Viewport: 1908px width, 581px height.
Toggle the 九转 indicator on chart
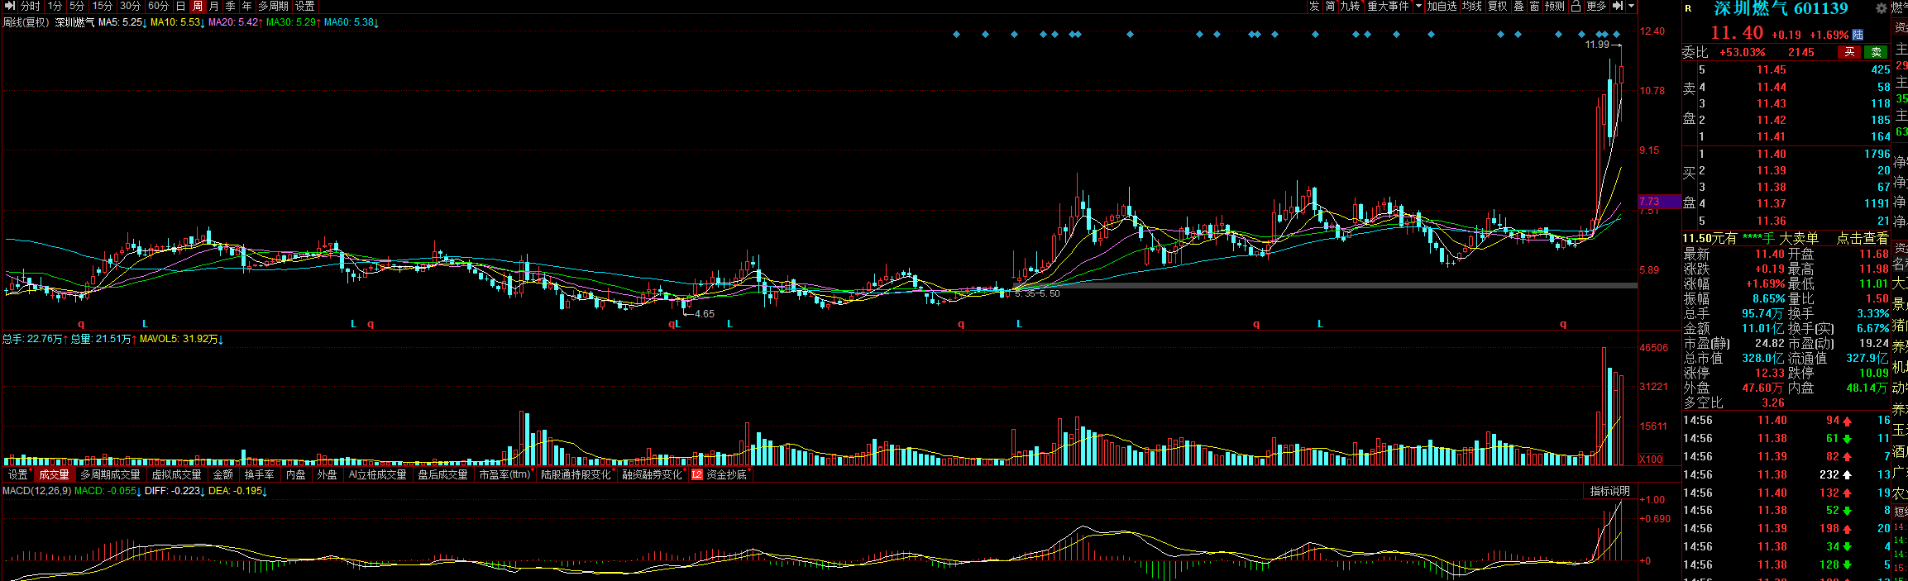click(1350, 7)
